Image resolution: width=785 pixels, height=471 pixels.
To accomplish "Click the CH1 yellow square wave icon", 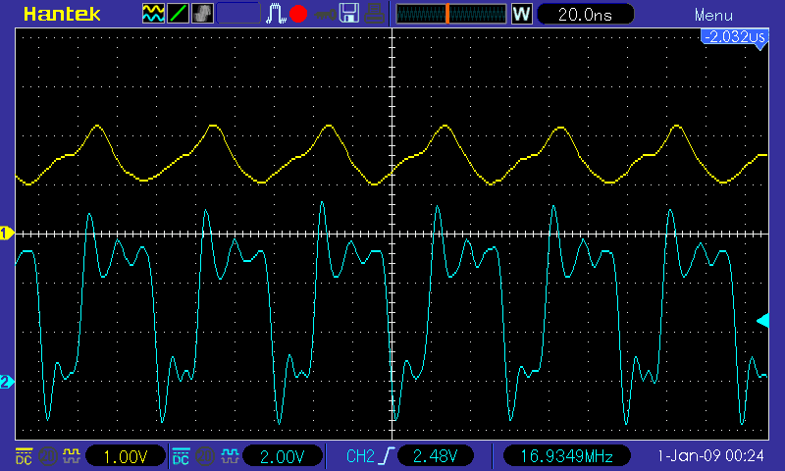I will pyautogui.click(x=71, y=456).
